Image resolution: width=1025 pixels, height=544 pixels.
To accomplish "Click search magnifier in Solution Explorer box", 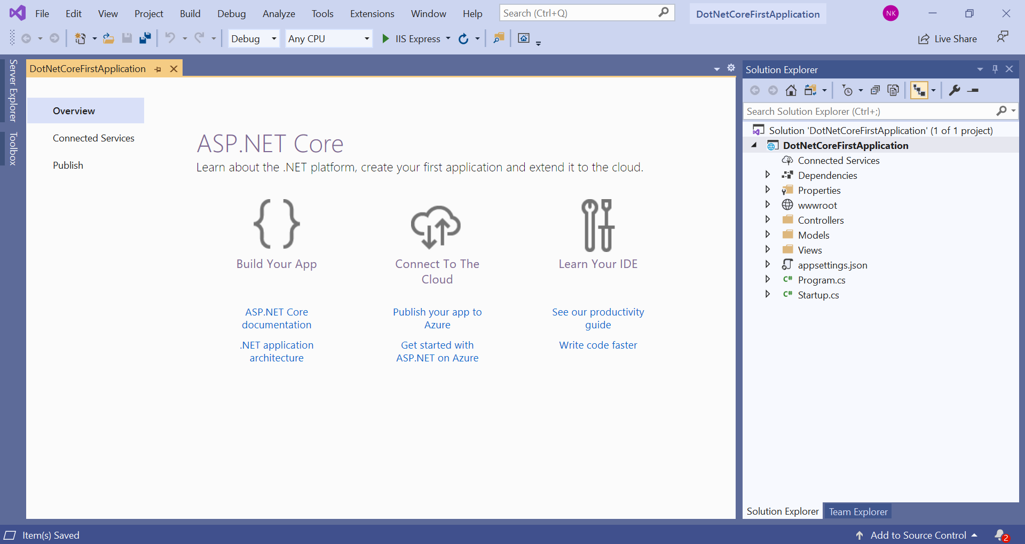I will 1002,111.
